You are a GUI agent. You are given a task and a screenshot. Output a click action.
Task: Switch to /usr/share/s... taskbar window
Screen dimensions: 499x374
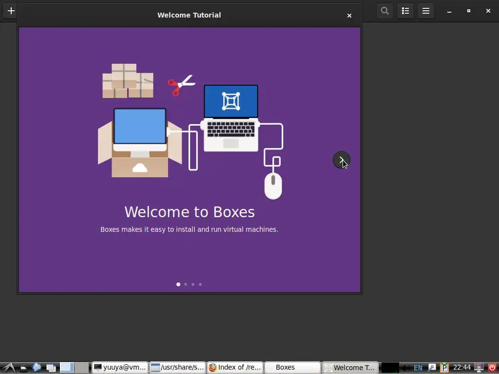[x=177, y=368]
